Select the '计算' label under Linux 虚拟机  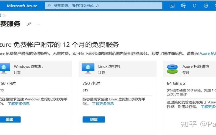point(102,72)
